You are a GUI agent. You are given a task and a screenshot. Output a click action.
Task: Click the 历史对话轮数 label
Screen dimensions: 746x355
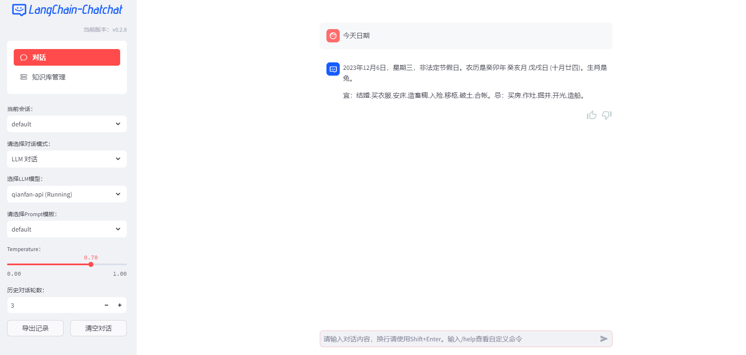26,290
